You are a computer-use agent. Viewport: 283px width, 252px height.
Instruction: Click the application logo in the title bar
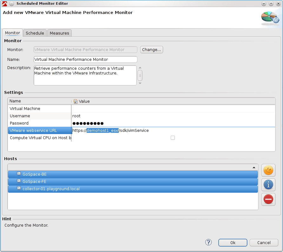point(4,3)
